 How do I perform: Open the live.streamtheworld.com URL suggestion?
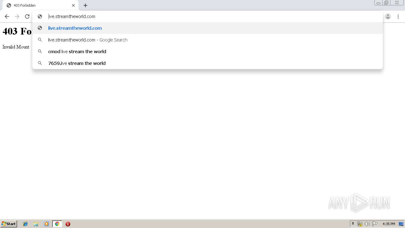pyautogui.click(x=208, y=28)
